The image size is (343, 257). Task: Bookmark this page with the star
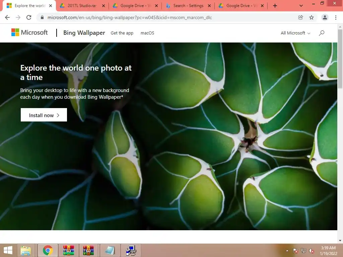[x=312, y=17]
